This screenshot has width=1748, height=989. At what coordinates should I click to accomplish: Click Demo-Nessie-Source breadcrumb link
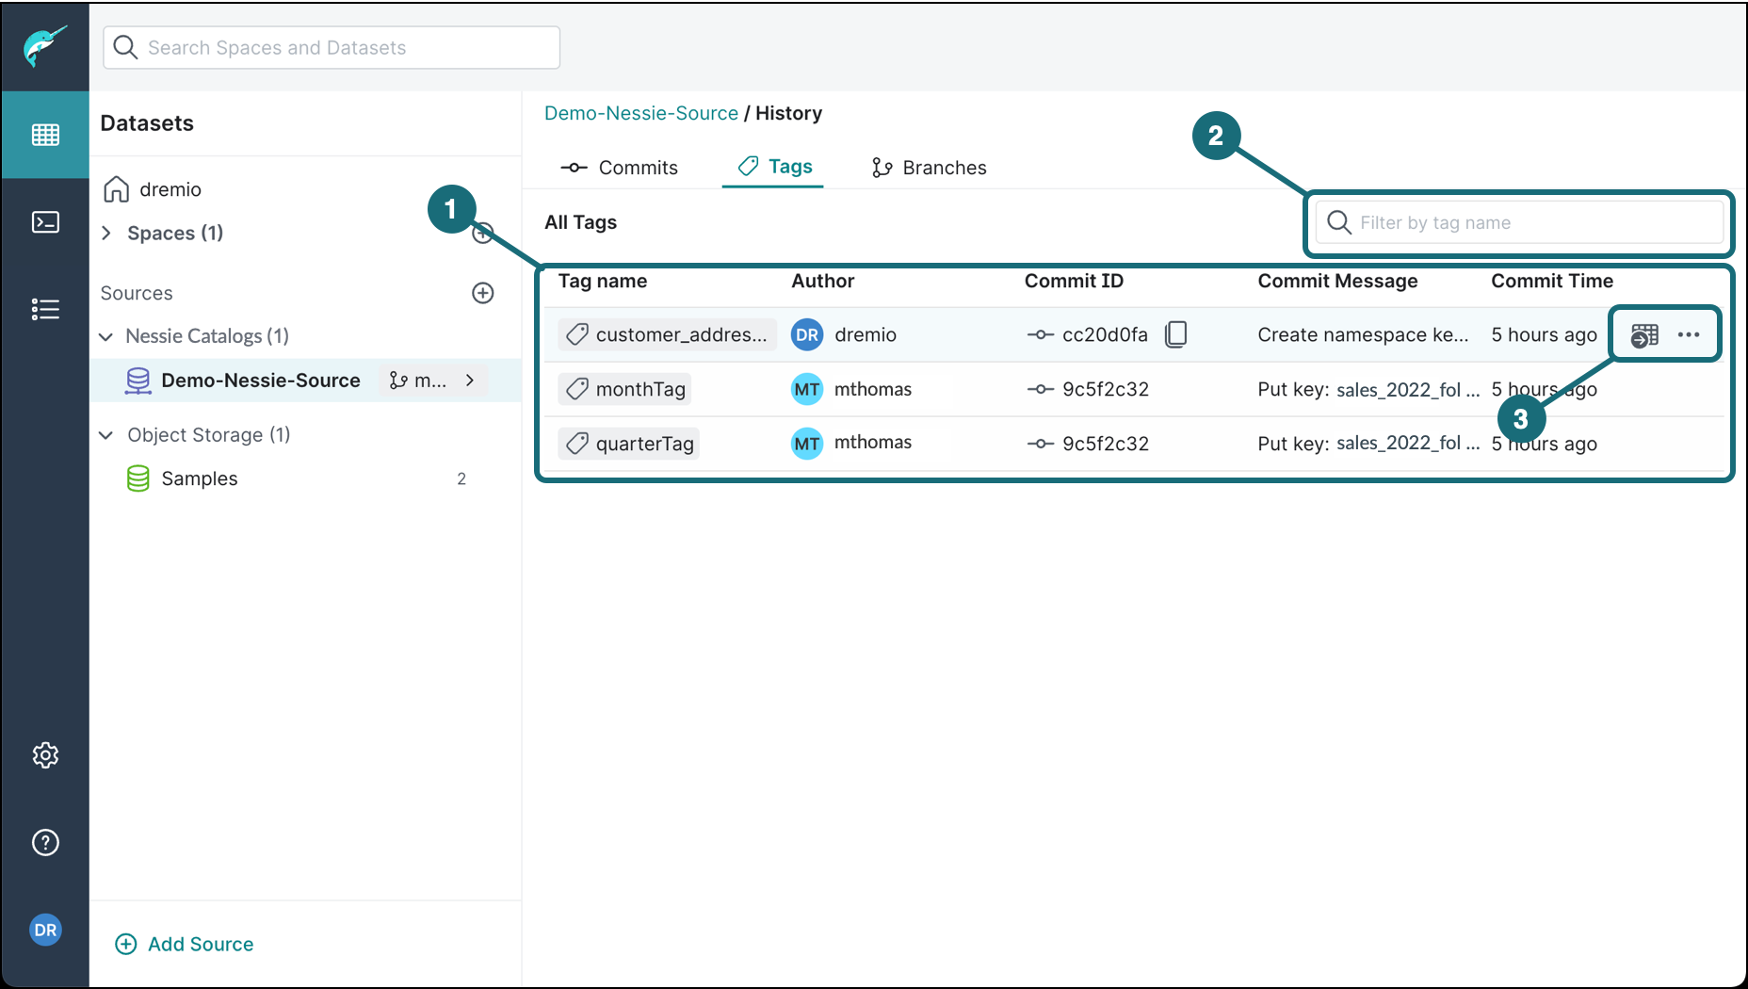coord(640,113)
